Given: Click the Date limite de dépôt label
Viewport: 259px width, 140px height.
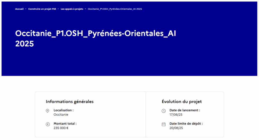Looking at the screenshot, I should click(x=186, y=124).
